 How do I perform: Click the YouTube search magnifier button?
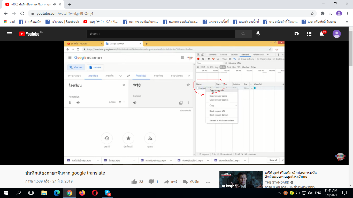click(243, 34)
